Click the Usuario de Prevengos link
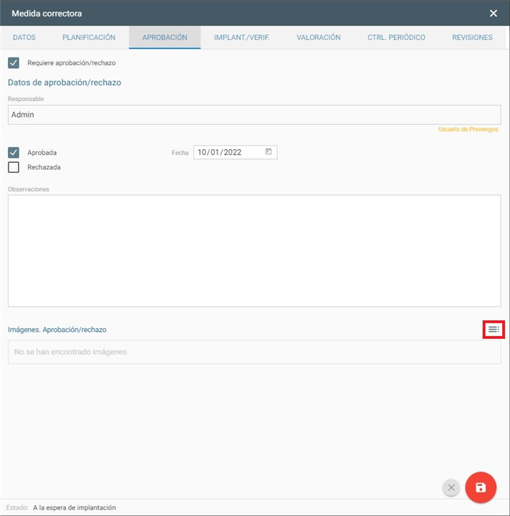Viewport: 510px width, 516px height. 468,130
